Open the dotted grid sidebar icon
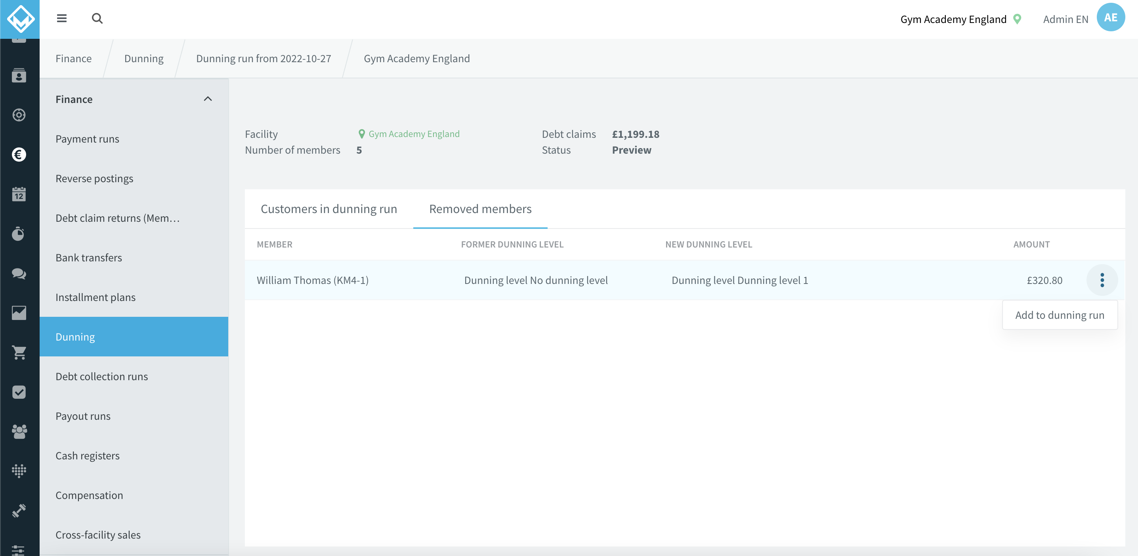This screenshot has width=1138, height=556. (x=19, y=471)
